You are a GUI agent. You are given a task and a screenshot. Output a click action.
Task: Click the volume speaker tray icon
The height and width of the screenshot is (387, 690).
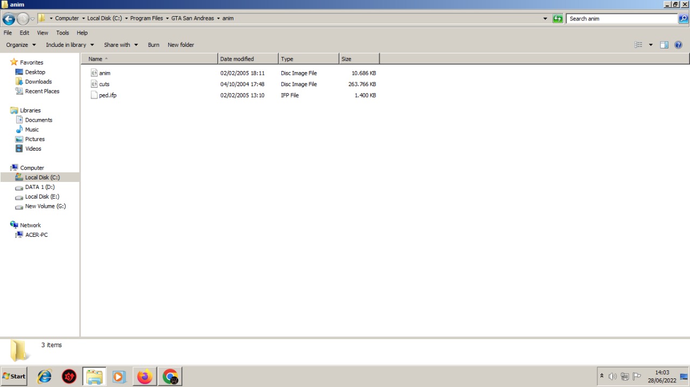click(612, 376)
